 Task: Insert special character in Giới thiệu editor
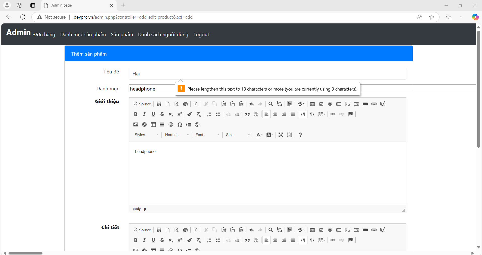(180, 125)
